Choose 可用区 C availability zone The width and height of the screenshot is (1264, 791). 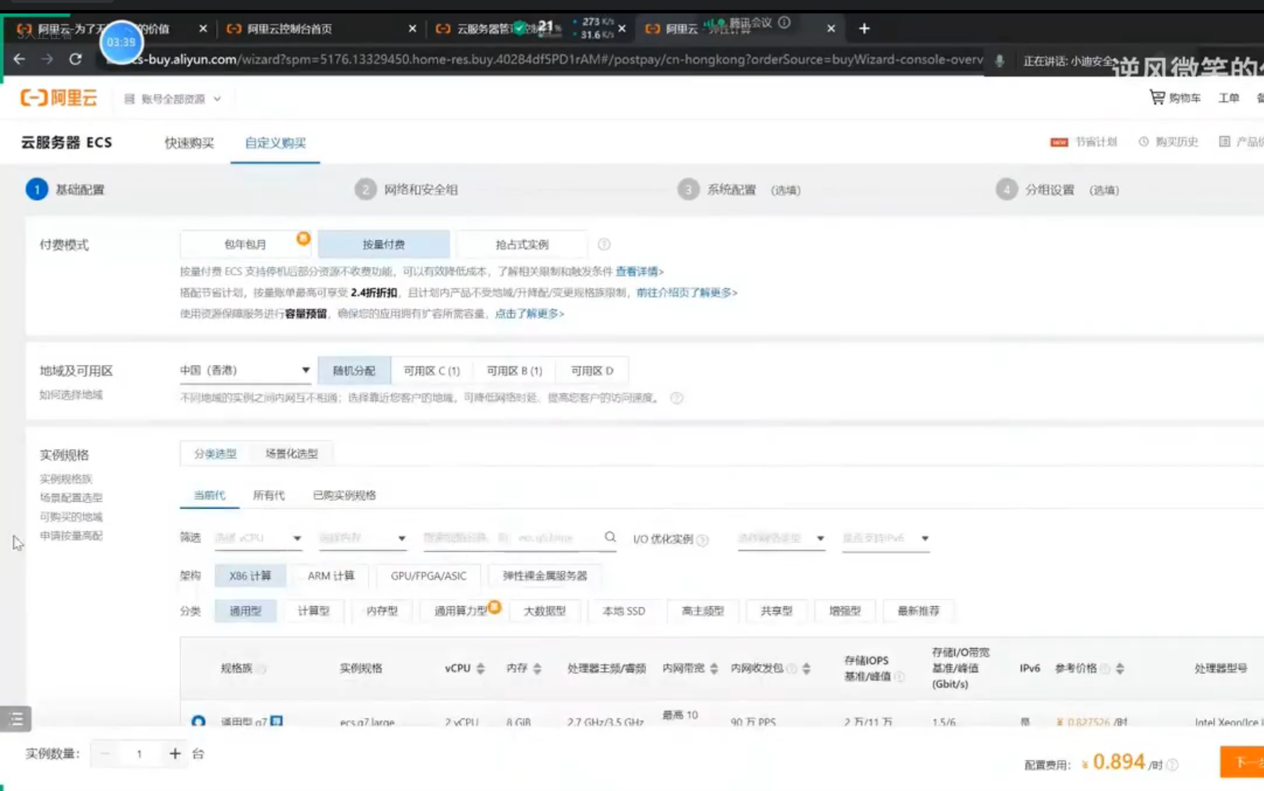coord(431,371)
